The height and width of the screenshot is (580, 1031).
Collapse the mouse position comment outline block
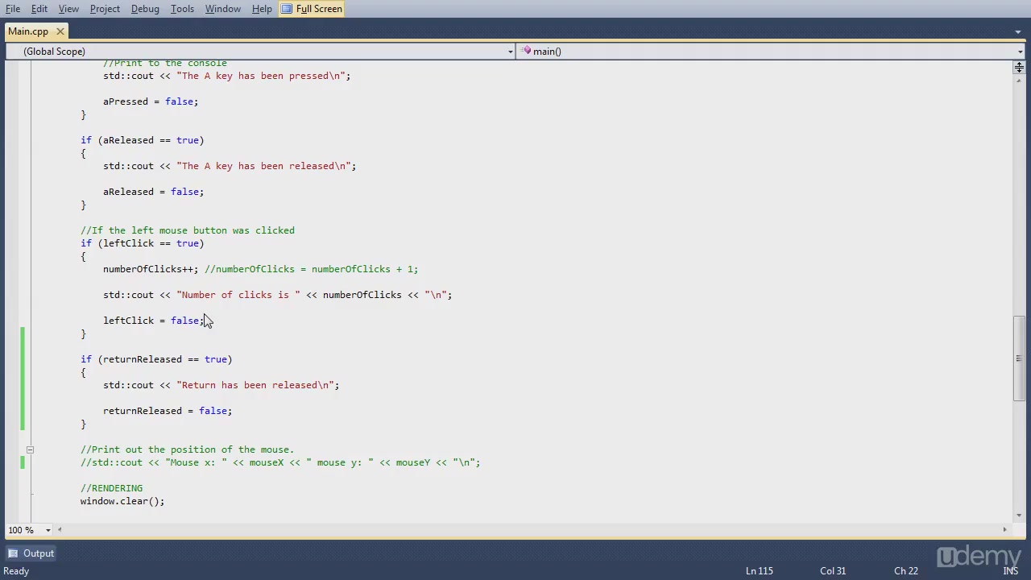tap(30, 449)
